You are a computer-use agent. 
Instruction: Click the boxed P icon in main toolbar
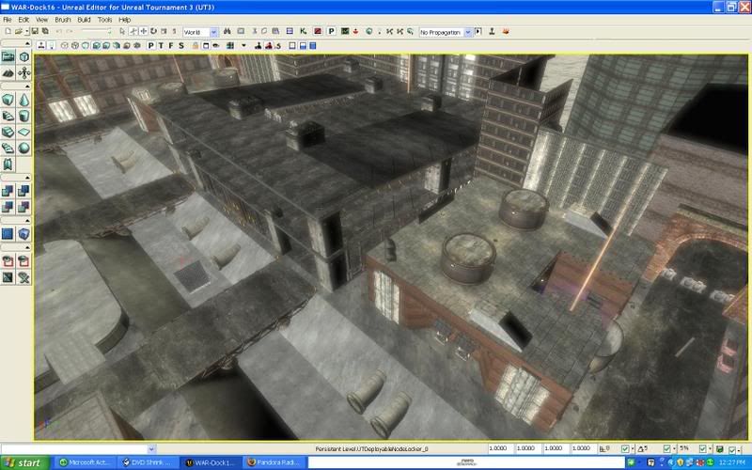pos(332,31)
